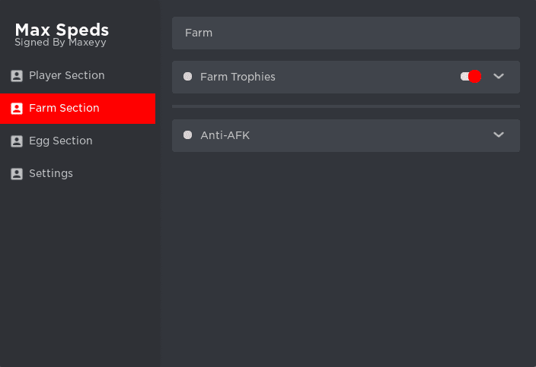This screenshot has width=536, height=367.
Task: Select the highlighted Farm Section tab
Action: pyautogui.click(x=78, y=109)
